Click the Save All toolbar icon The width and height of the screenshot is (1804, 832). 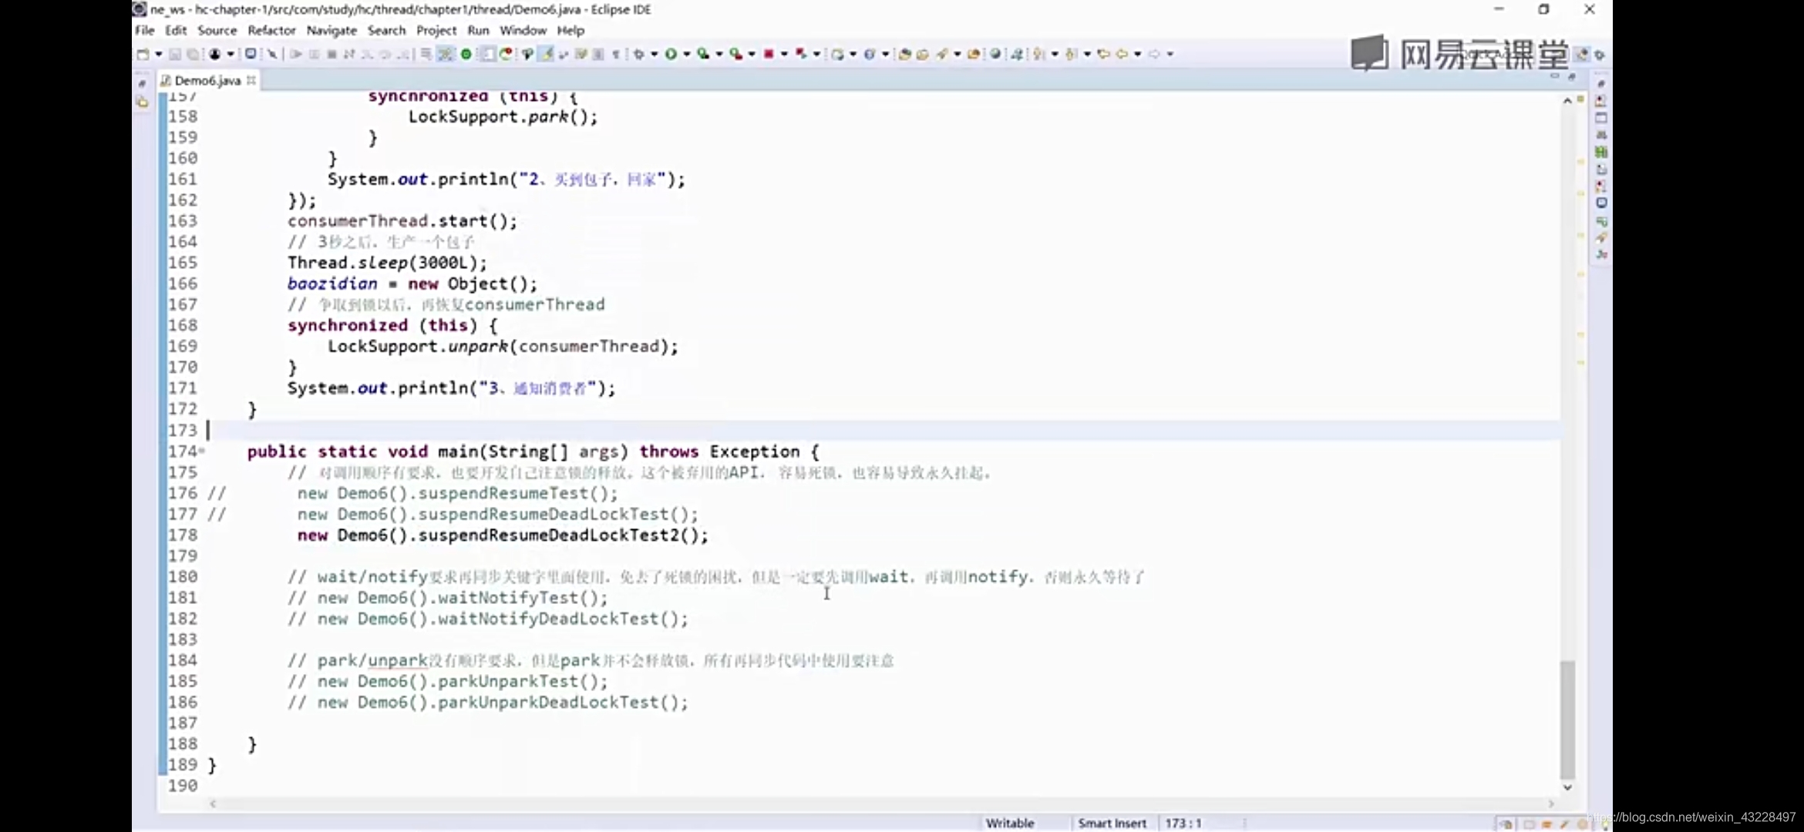[x=193, y=54]
